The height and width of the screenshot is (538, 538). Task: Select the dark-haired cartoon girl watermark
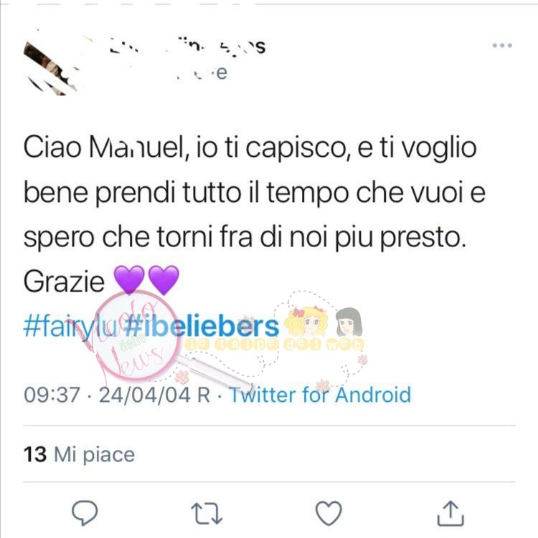coord(349,322)
